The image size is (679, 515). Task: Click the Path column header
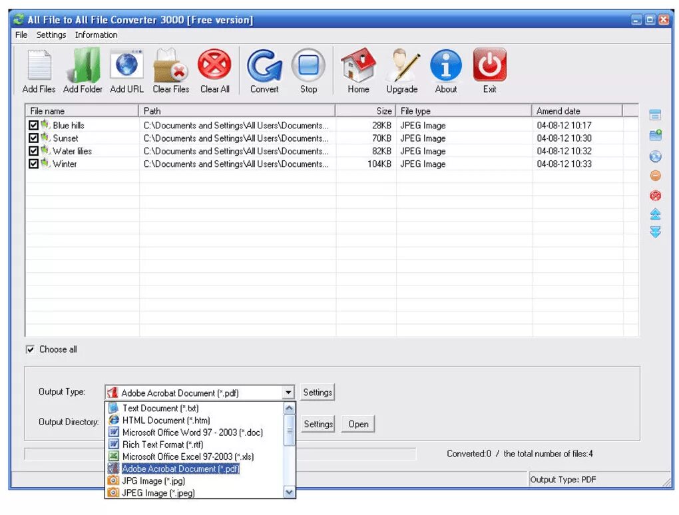point(237,111)
